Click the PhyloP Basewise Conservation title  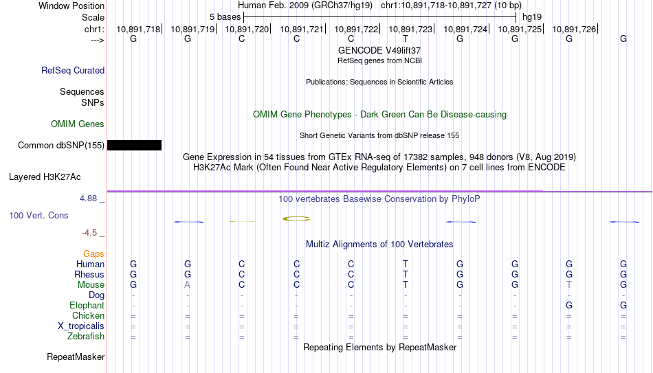[379, 199]
